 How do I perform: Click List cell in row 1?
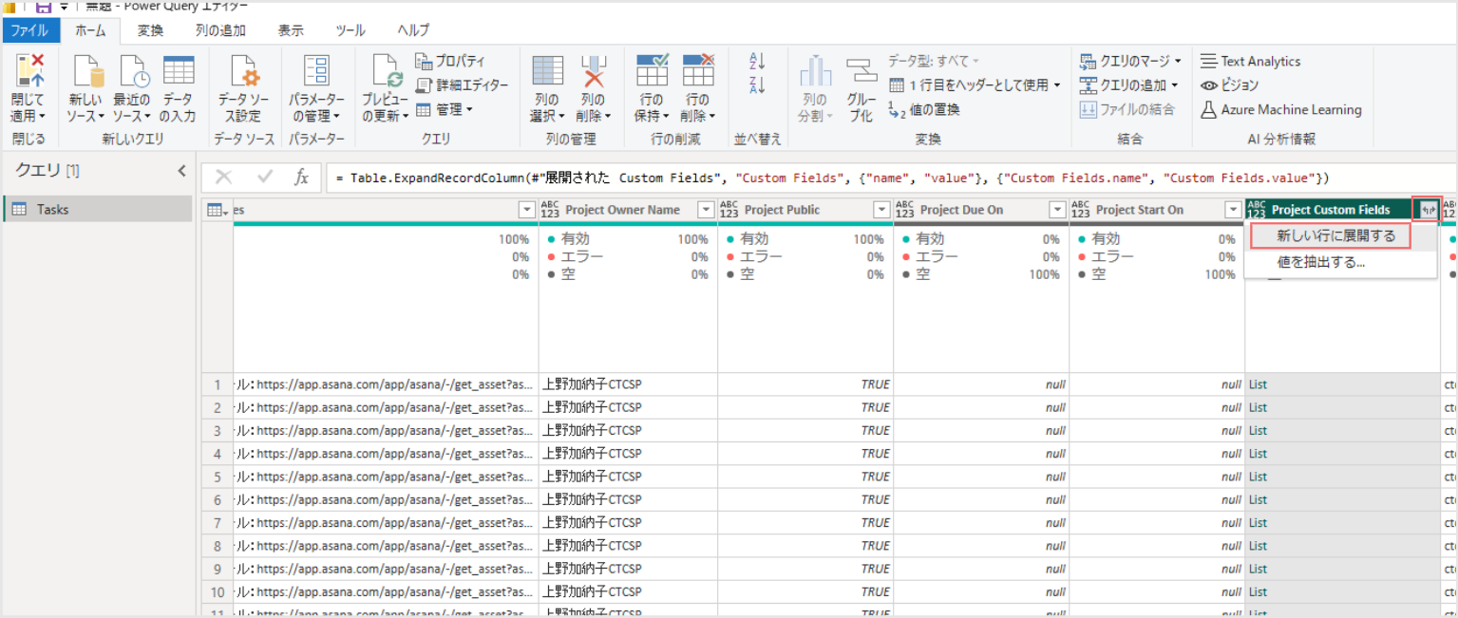click(x=1342, y=384)
